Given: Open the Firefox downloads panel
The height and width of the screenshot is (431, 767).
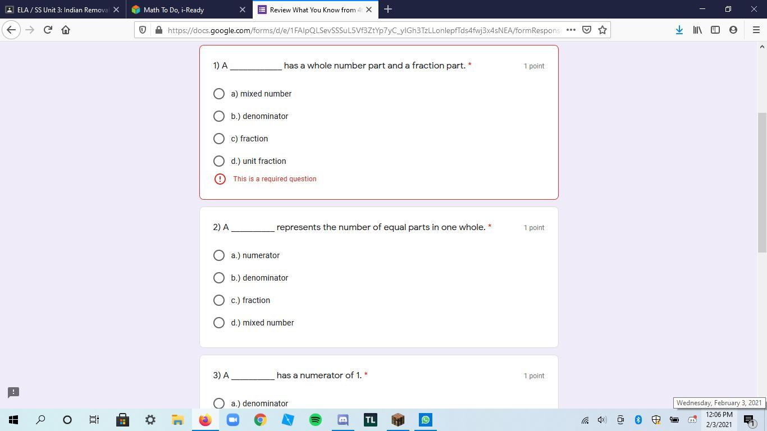Looking at the screenshot, I should 679,30.
